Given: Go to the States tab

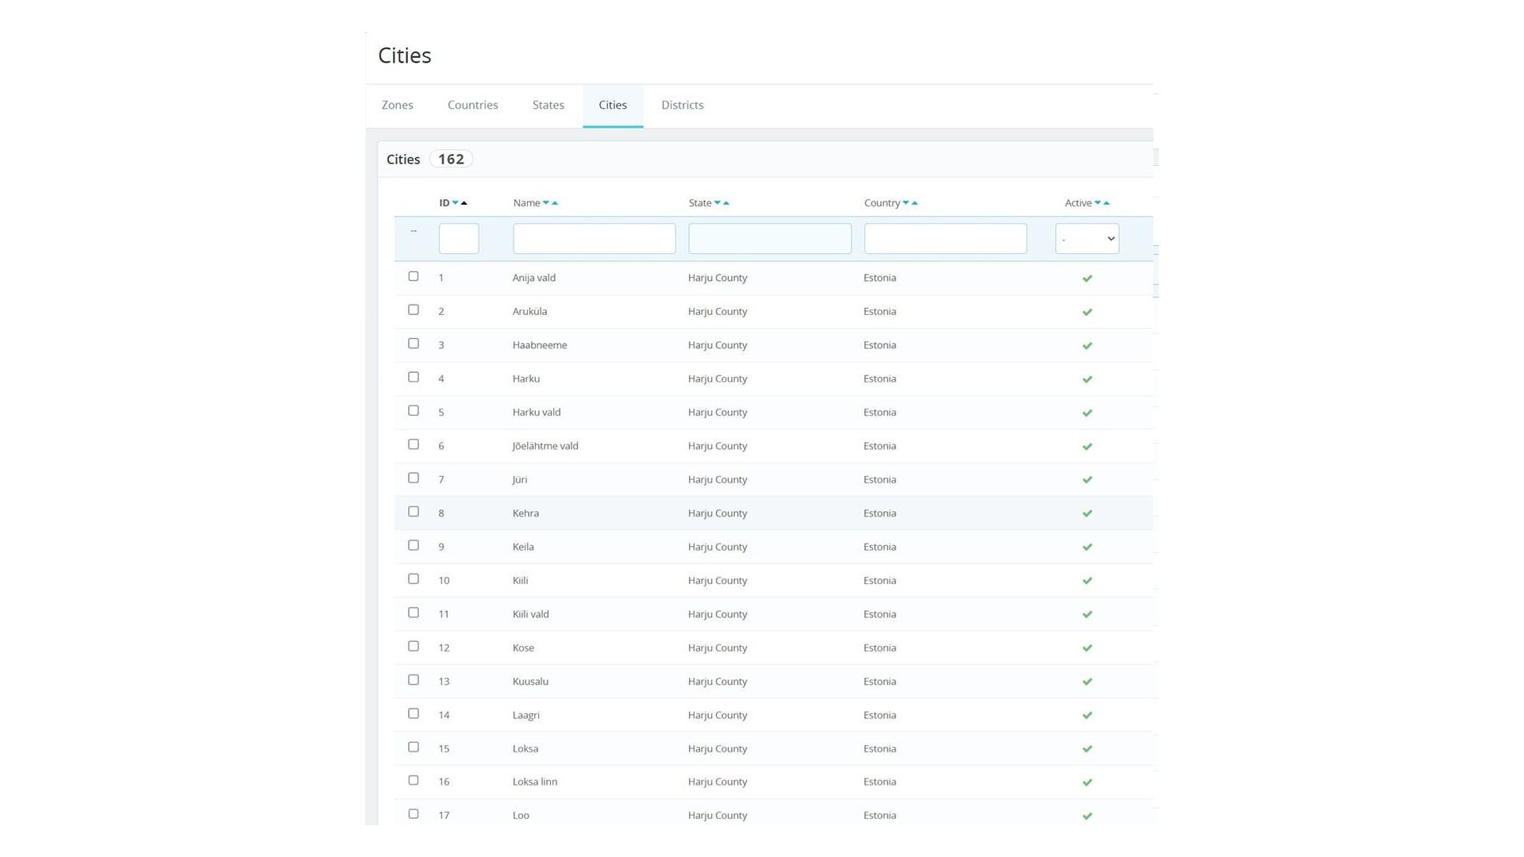Looking at the screenshot, I should [548, 106].
